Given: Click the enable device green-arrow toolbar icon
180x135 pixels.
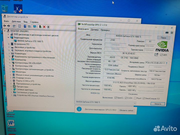Looking at the screenshot, I should (x=40, y=27).
